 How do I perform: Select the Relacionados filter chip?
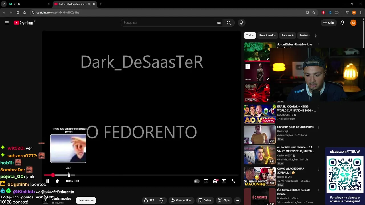click(267, 36)
